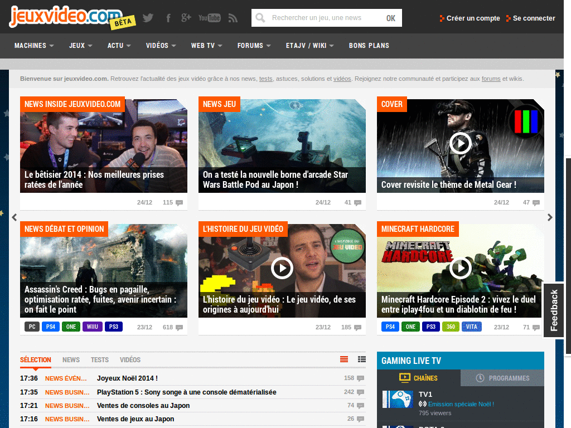
Task: Expand the ACTU dropdown menu
Action: click(119, 46)
